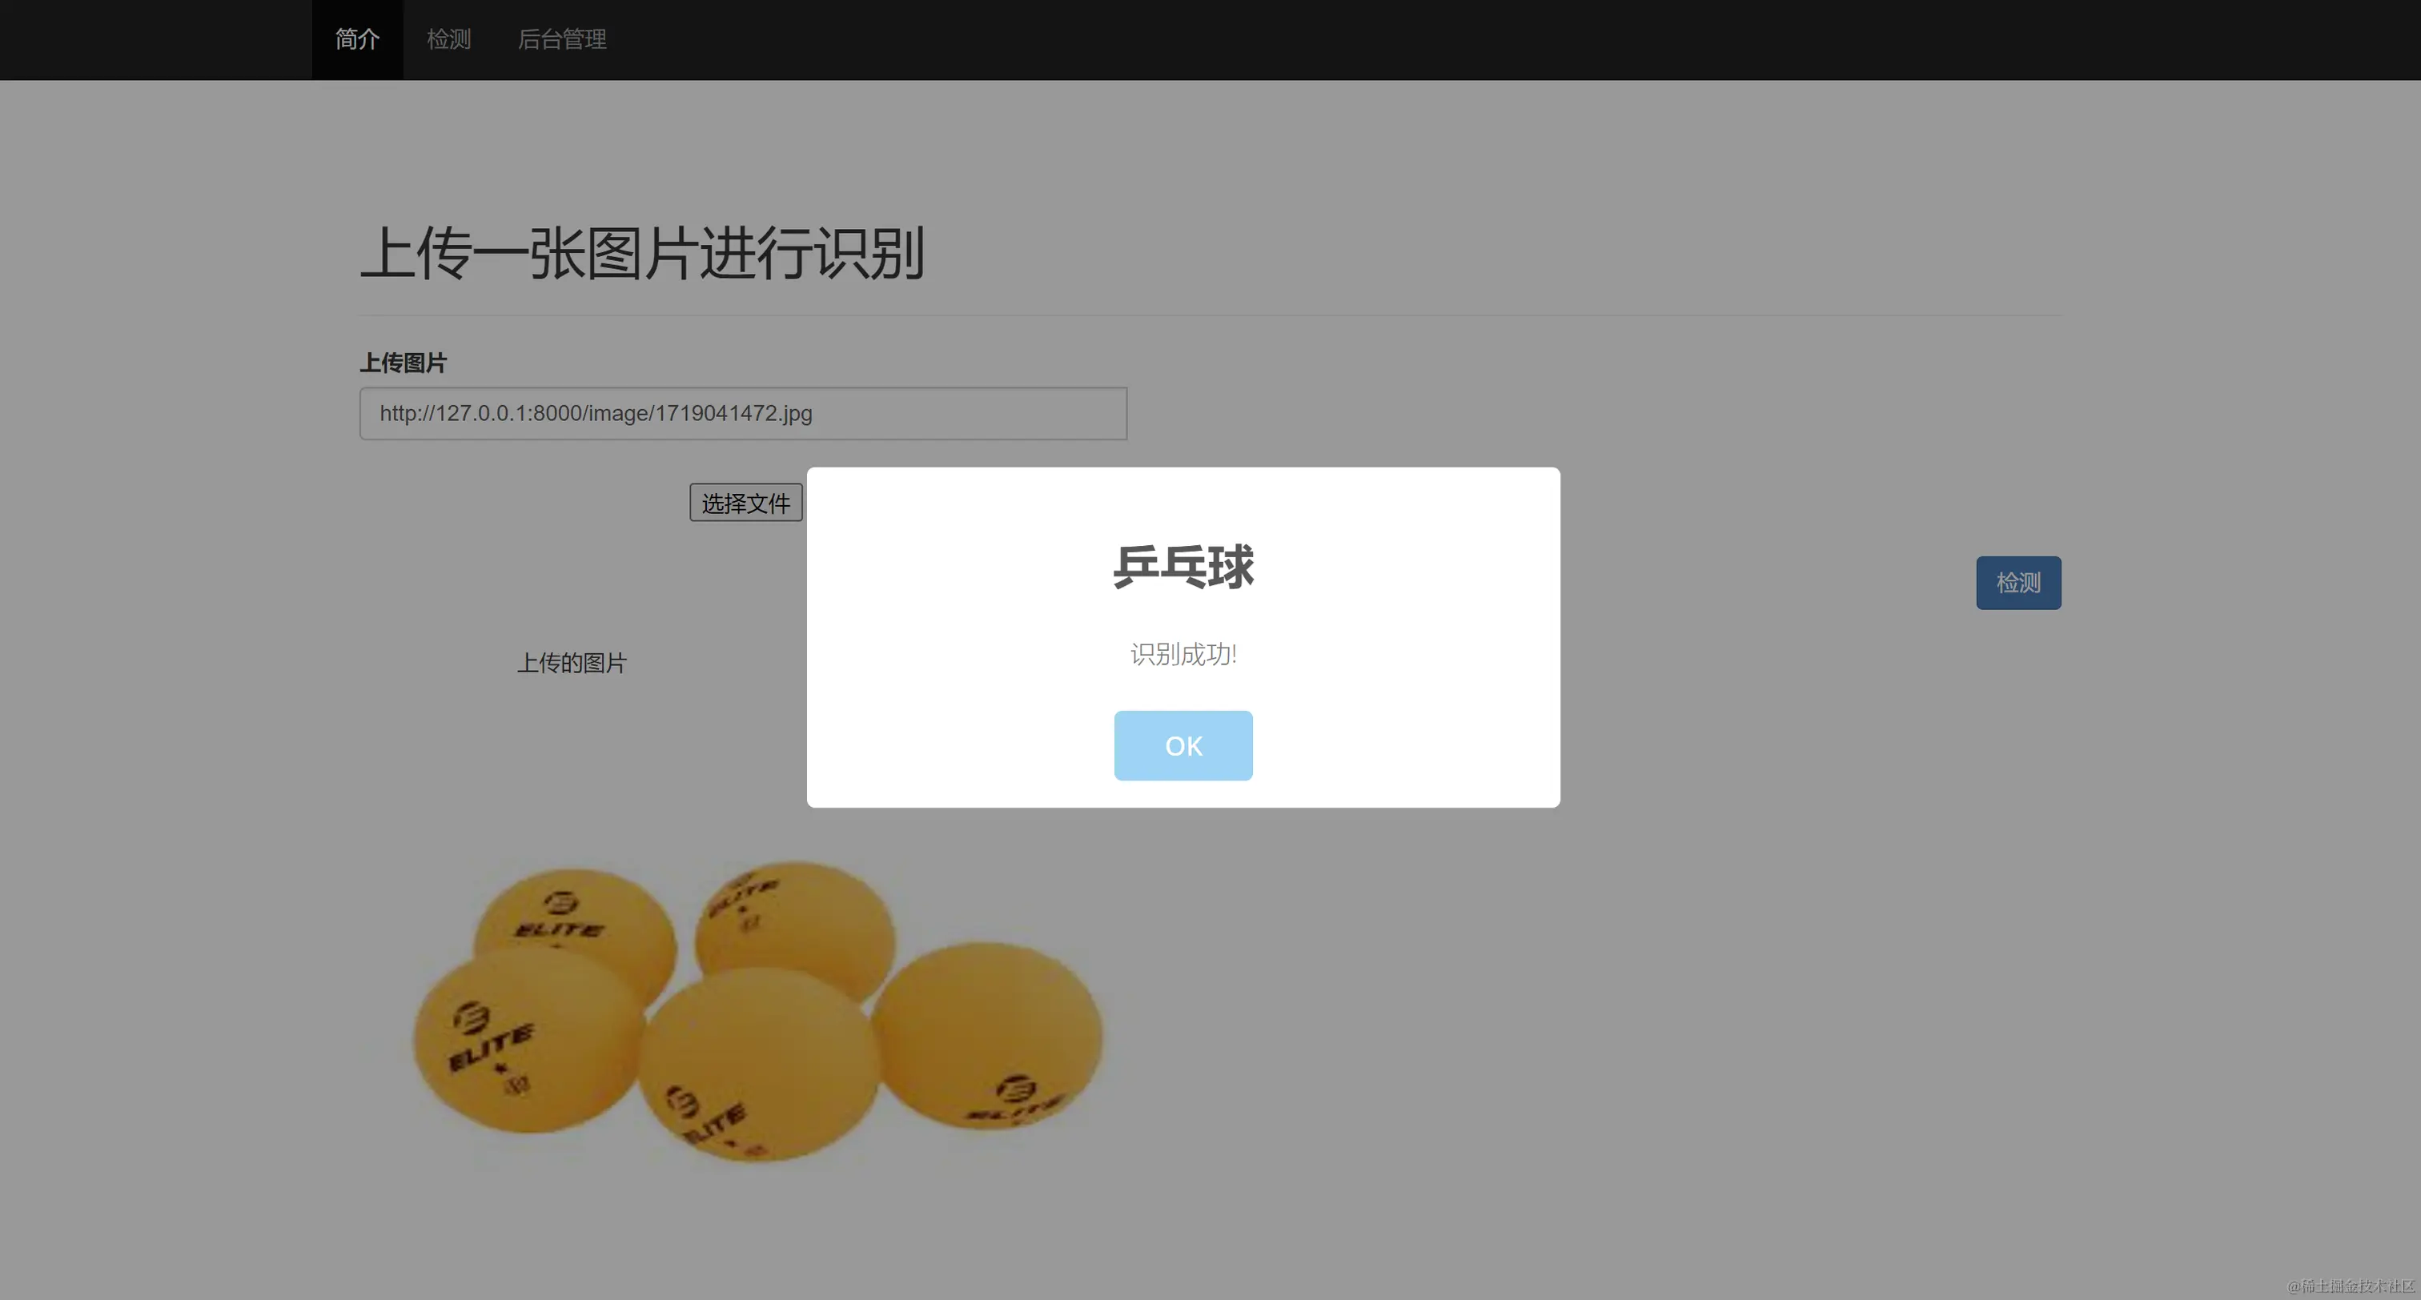Click the 上传一张图片进行识别 page heading
Viewport: 2421px width, 1300px height.
coord(643,254)
